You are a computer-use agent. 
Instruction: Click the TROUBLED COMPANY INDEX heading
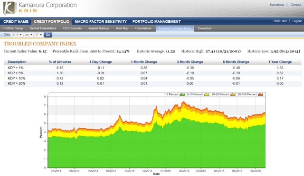(x=40, y=44)
